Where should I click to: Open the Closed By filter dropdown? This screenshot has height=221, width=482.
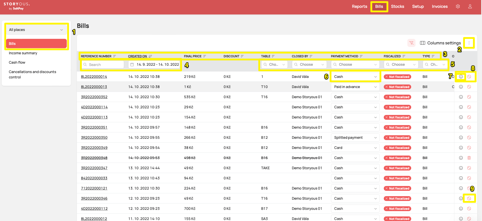(309, 64)
